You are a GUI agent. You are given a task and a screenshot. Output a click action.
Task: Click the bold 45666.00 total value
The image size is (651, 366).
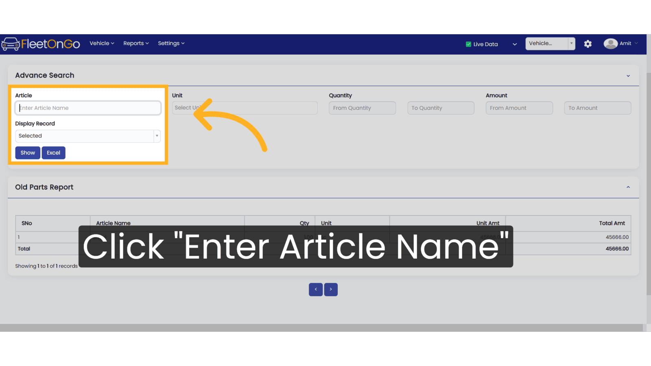[617, 249]
